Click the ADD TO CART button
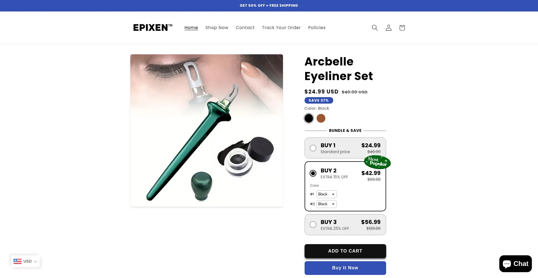This screenshot has width=538, height=278. pos(345,251)
